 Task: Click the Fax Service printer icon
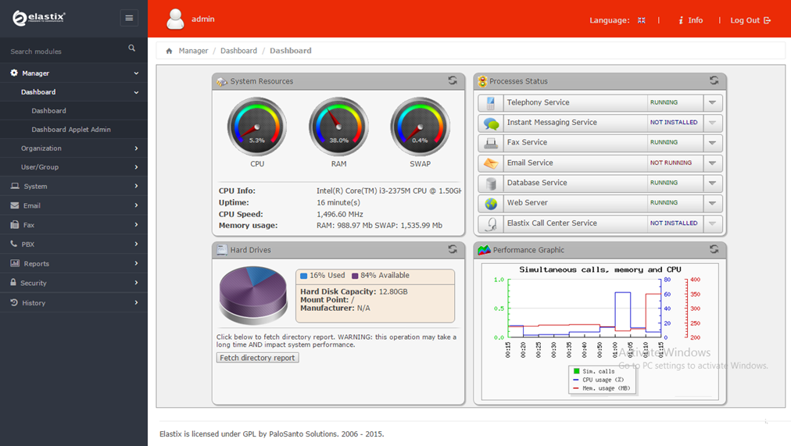(491, 143)
